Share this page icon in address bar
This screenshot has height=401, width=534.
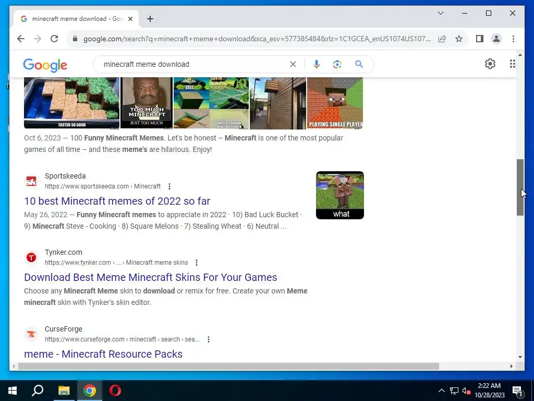tap(442, 39)
